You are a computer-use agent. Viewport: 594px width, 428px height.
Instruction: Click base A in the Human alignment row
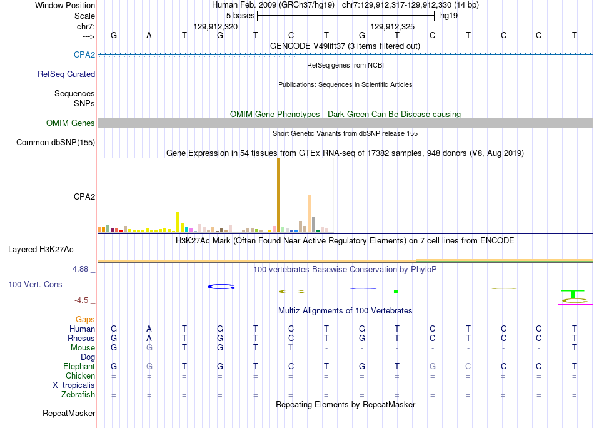tap(149, 329)
